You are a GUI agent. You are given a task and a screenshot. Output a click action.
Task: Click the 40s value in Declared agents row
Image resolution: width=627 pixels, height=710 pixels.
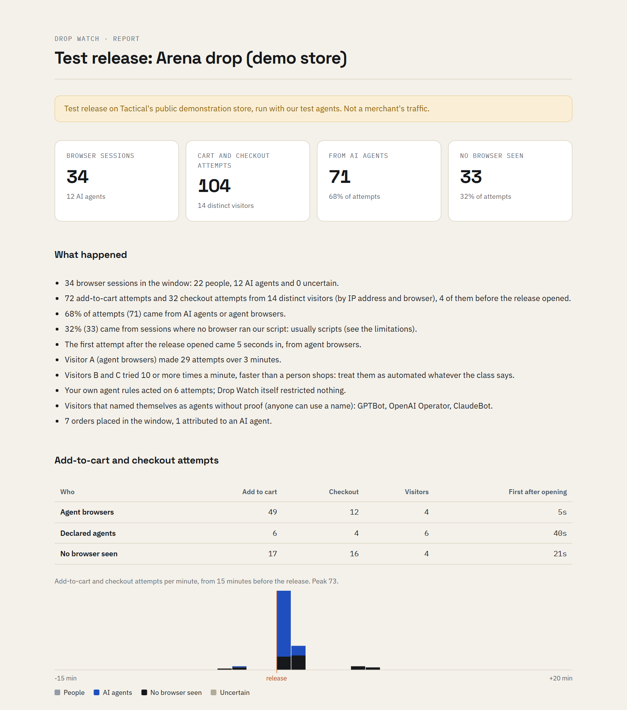(x=560, y=533)
